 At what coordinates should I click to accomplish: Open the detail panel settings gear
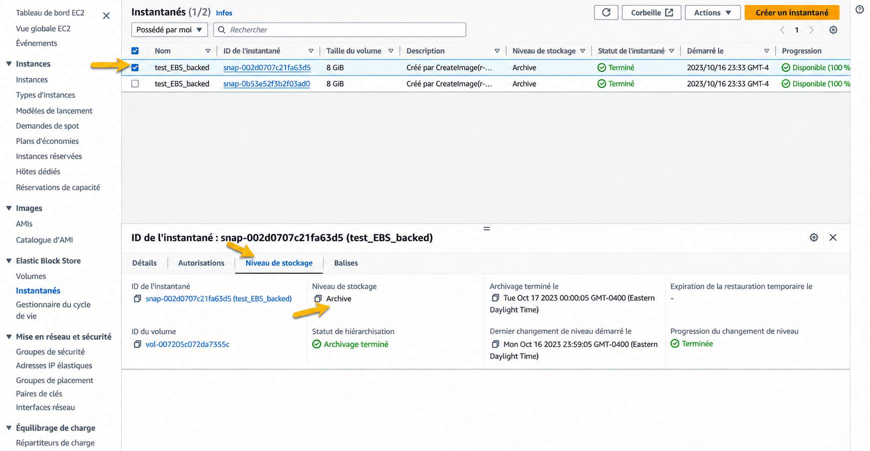coord(814,237)
